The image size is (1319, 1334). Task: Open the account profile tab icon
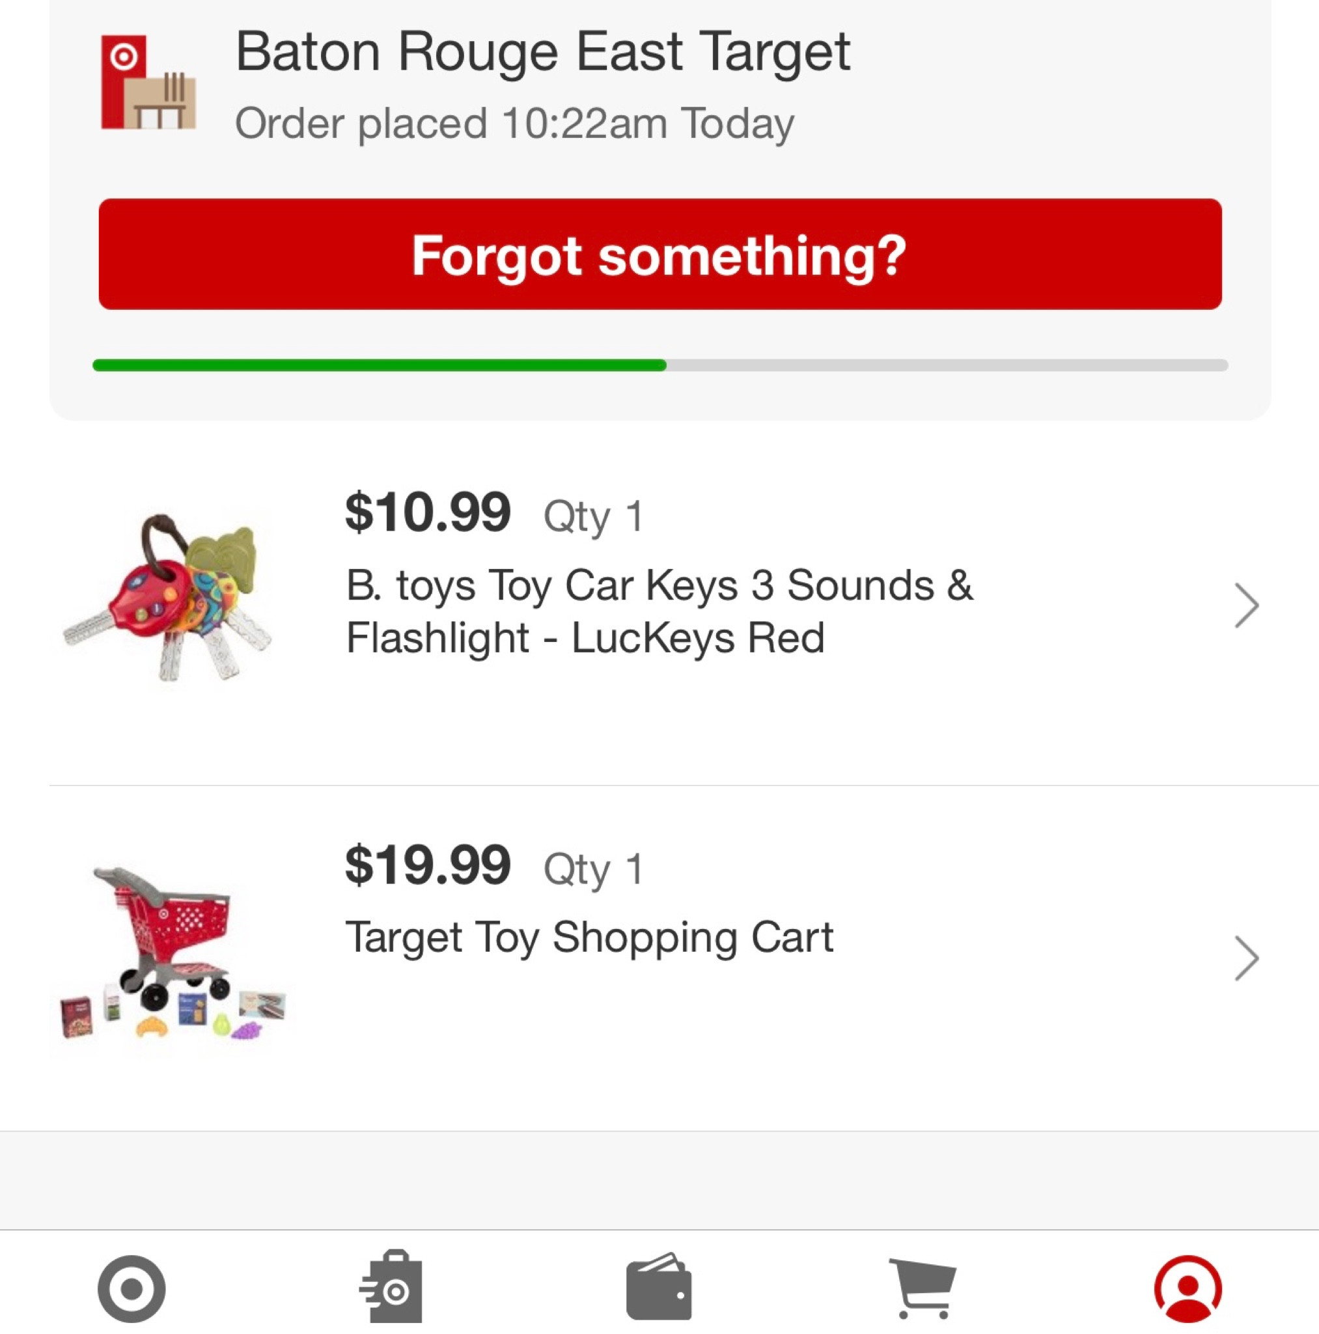pos(1187,1288)
